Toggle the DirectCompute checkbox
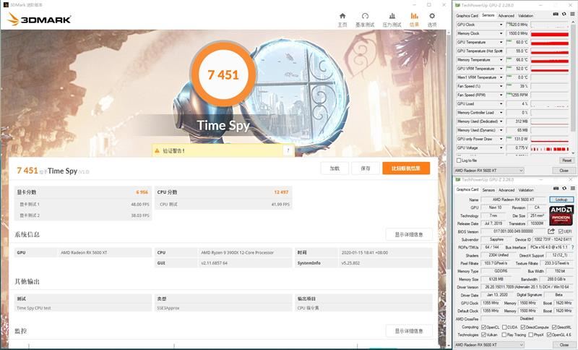This screenshot has height=350, width=578. [522, 327]
